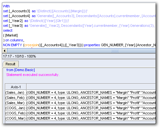Click the 'NON EMPTY' keyword in query
Viewport: 160px width, 128px height.
tap(13, 45)
